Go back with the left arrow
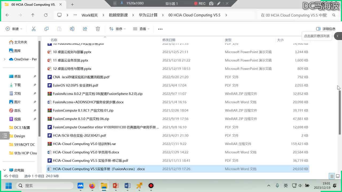 click(x=7, y=15)
